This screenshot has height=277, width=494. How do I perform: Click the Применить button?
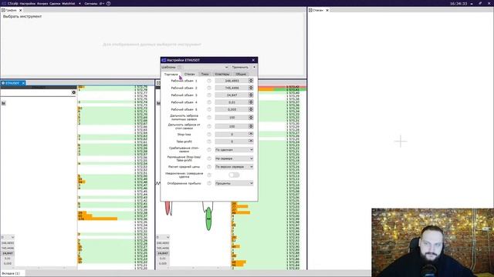coord(240,67)
